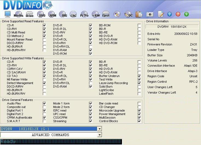Toggle the HD DVD-ROM read checkbox
Screen dimensions: 201x145
[x=139, y=43]
